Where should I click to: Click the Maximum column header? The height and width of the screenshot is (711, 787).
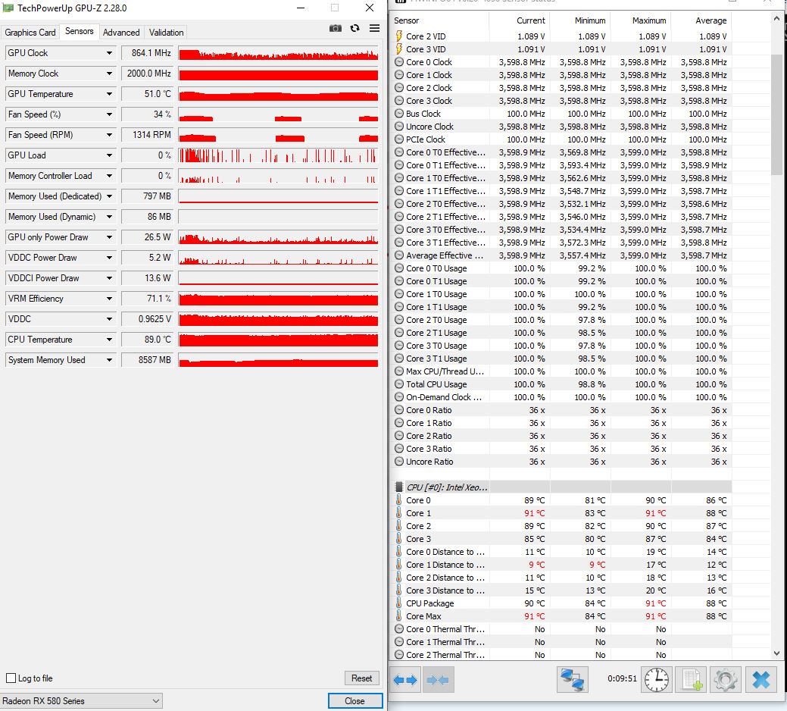pos(641,20)
